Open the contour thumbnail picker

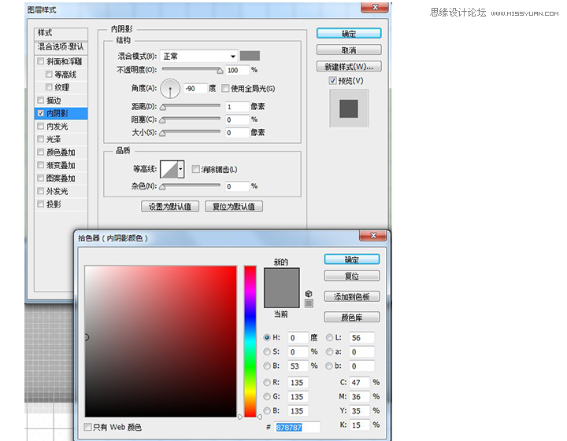169,169
